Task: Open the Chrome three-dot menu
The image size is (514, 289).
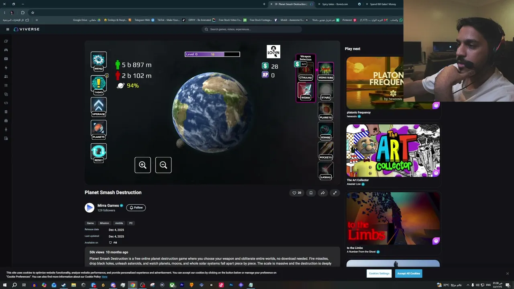Action: point(4,12)
